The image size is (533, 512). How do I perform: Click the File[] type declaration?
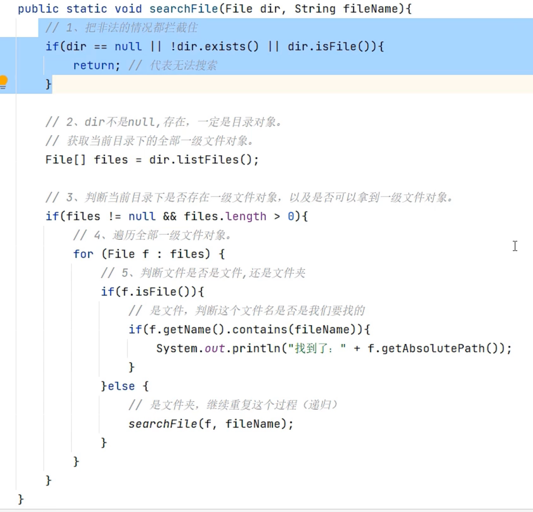click(65, 160)
